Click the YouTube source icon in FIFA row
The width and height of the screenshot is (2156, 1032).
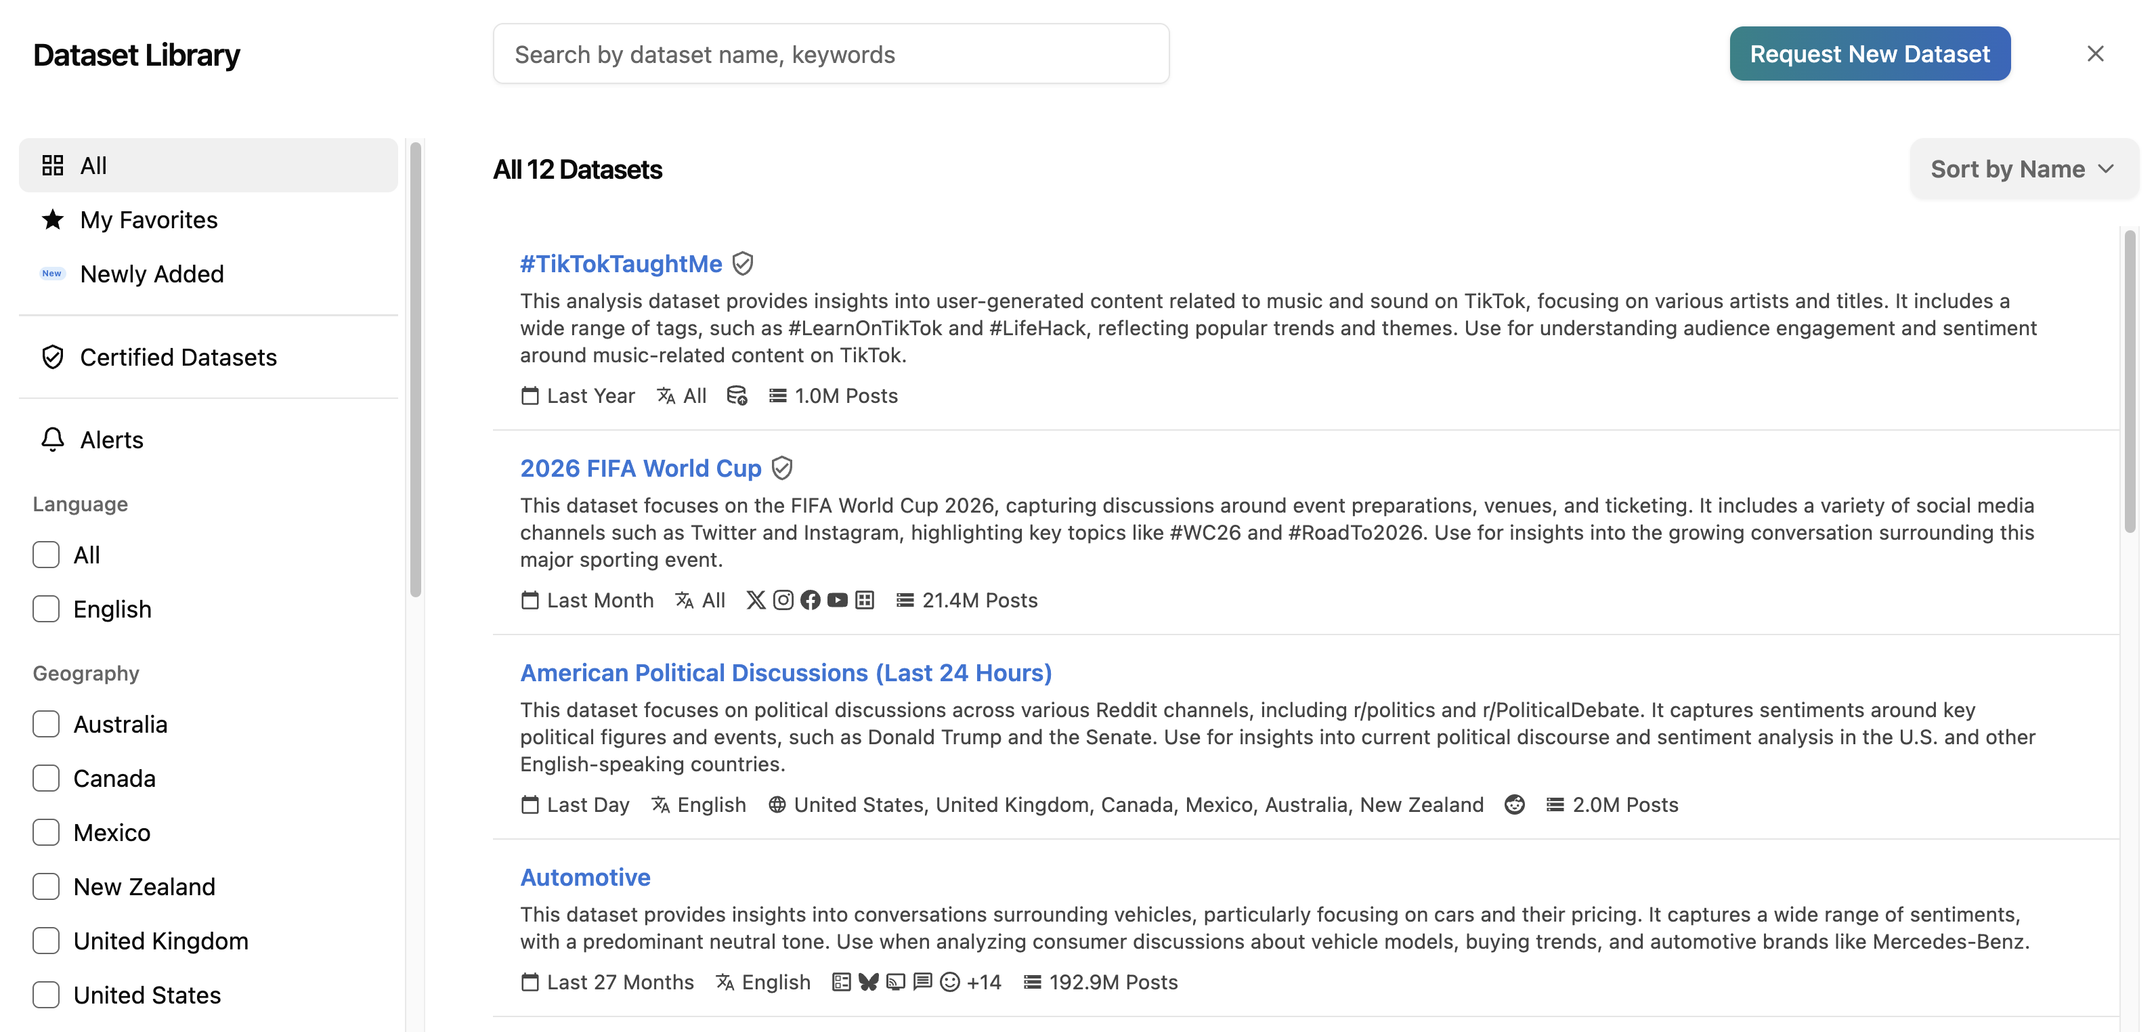tap(837, 600)
